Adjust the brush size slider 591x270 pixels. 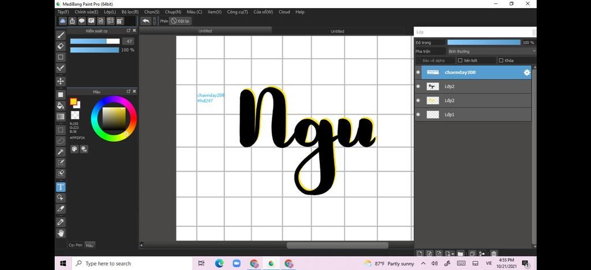pos(95,41)
